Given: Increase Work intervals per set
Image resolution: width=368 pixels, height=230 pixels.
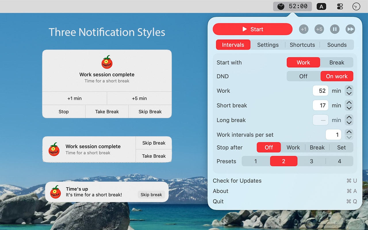Looking at the screenshot, I should 349,133.
